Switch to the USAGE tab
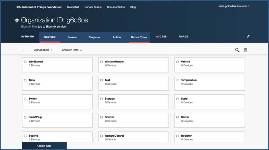 (183, 37)
